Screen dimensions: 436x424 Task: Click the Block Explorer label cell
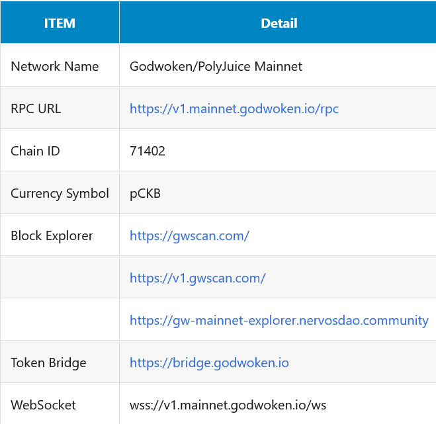(52, 235)
